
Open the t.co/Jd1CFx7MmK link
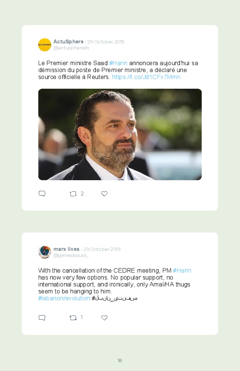pyautogui.click(x=147, y=77)
